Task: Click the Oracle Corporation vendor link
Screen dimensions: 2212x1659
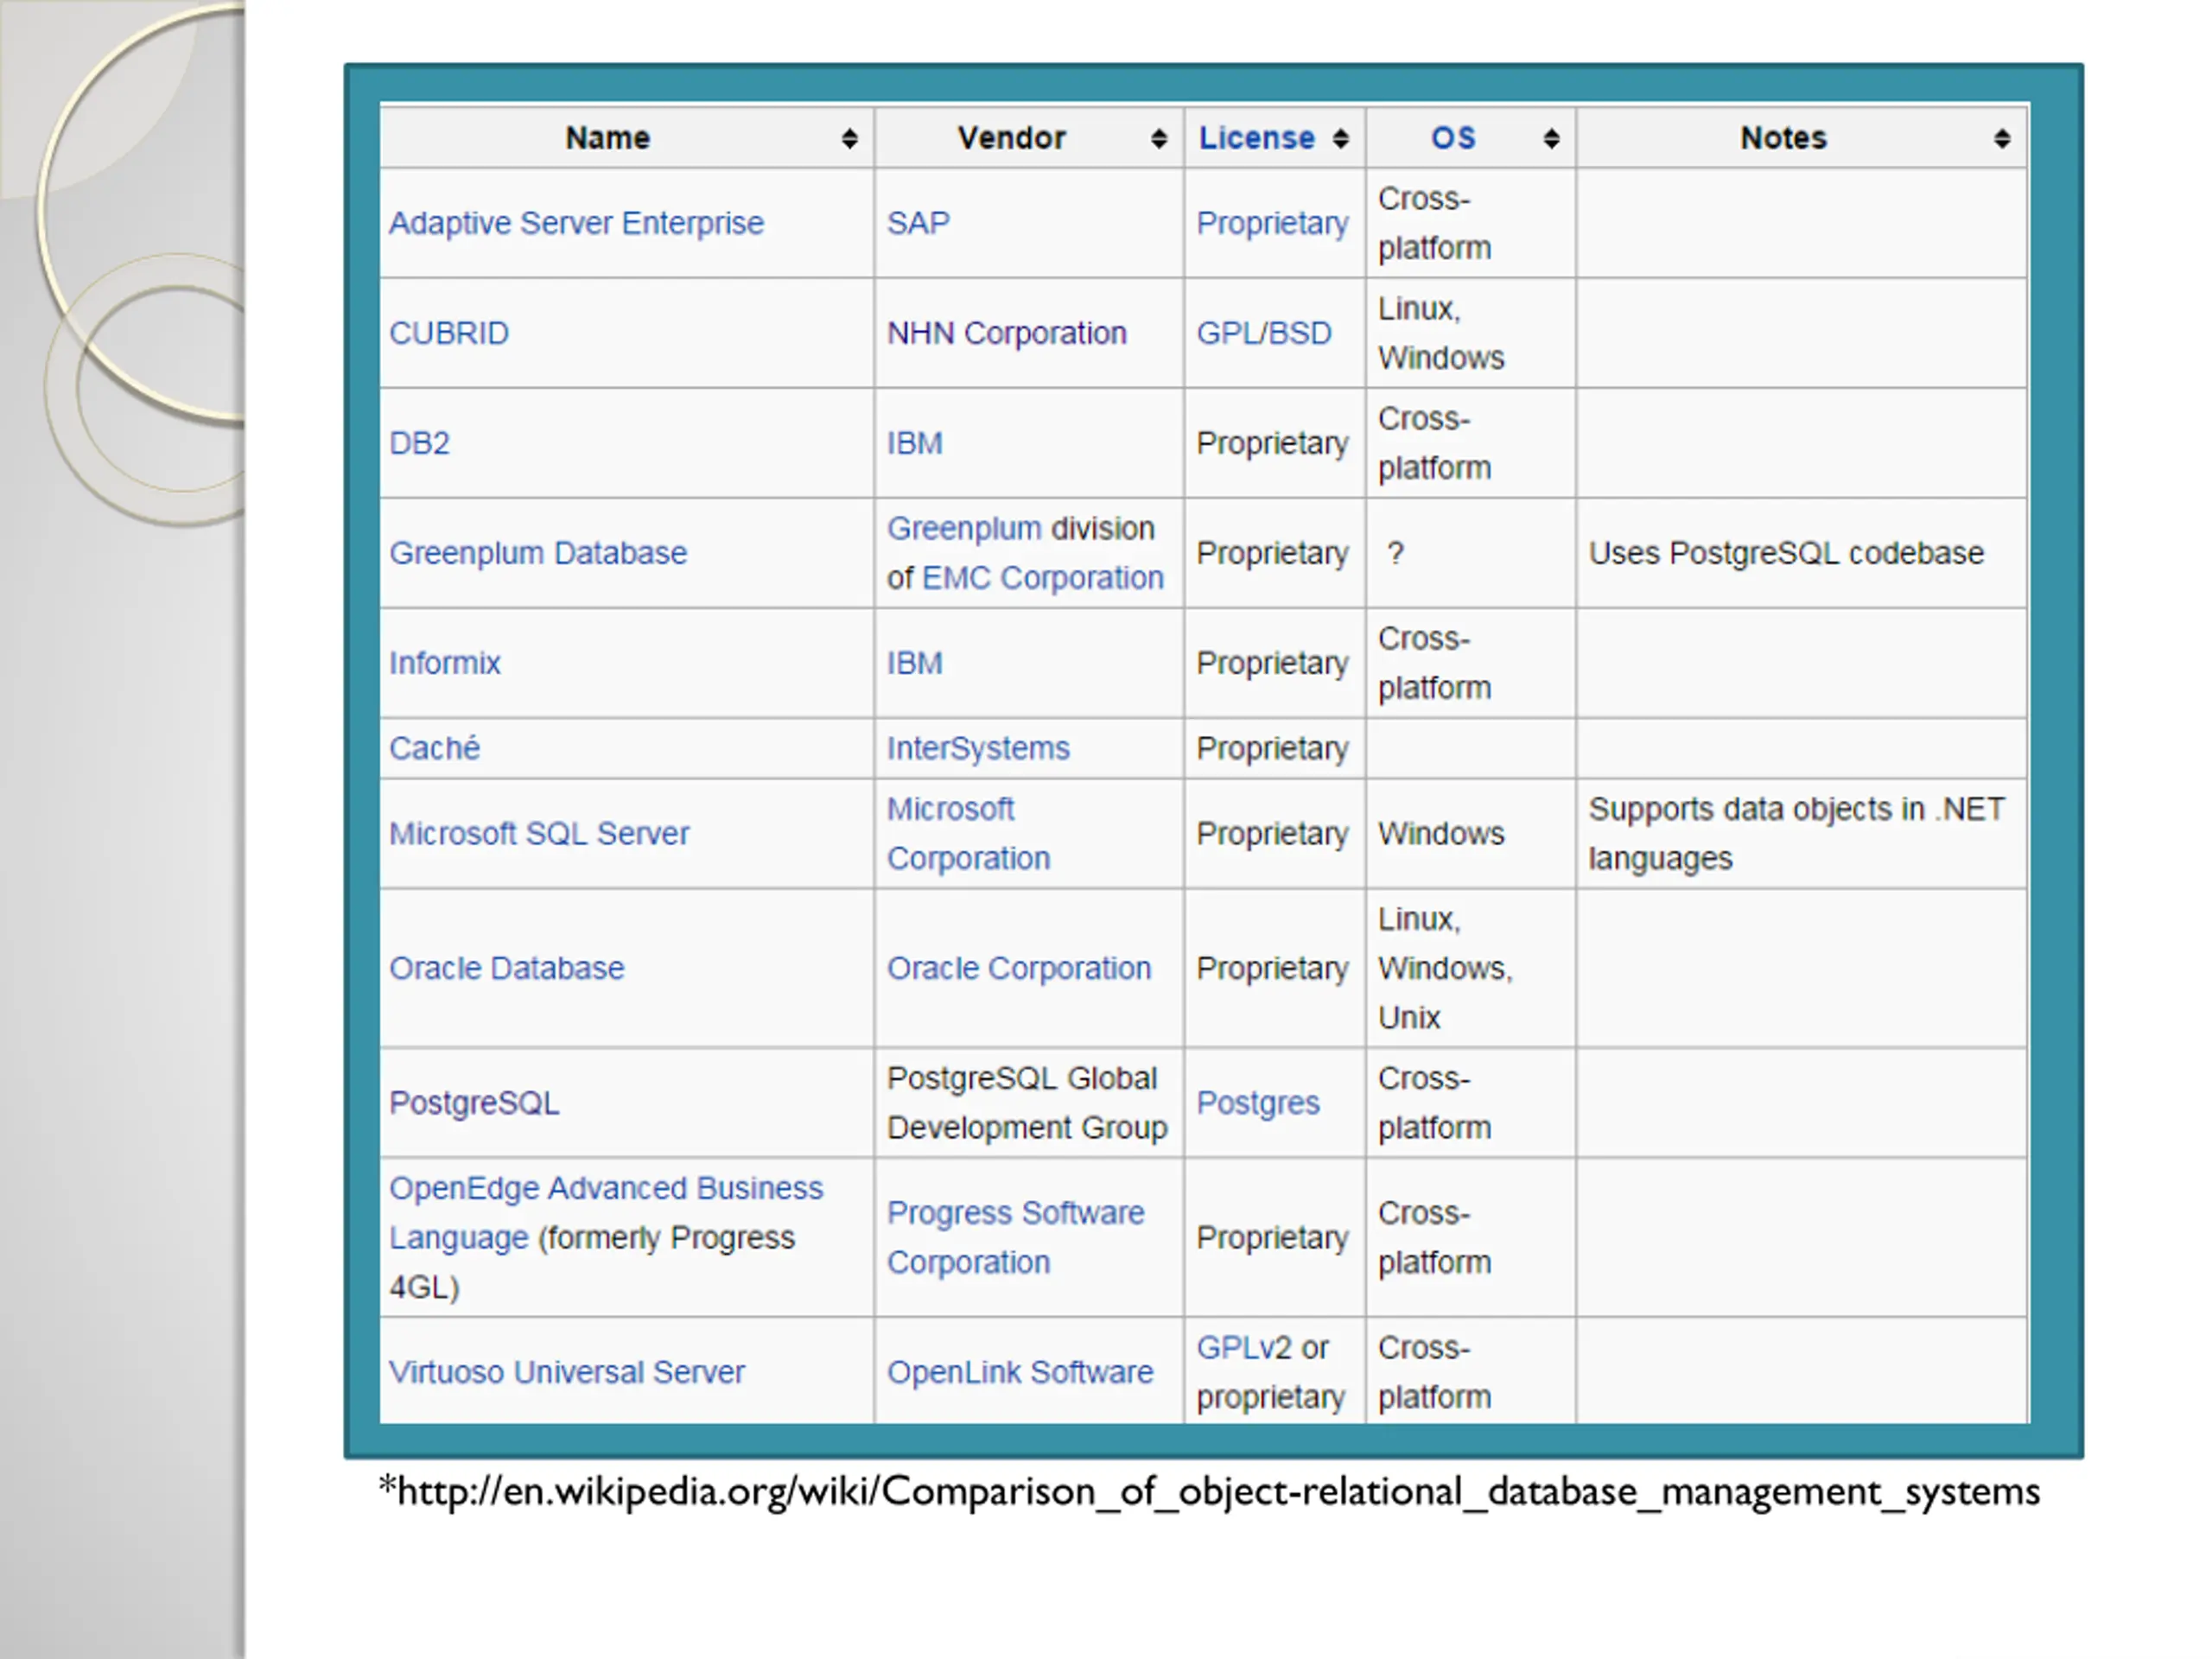Action: pyautogui.click(x=1019, y=968)
